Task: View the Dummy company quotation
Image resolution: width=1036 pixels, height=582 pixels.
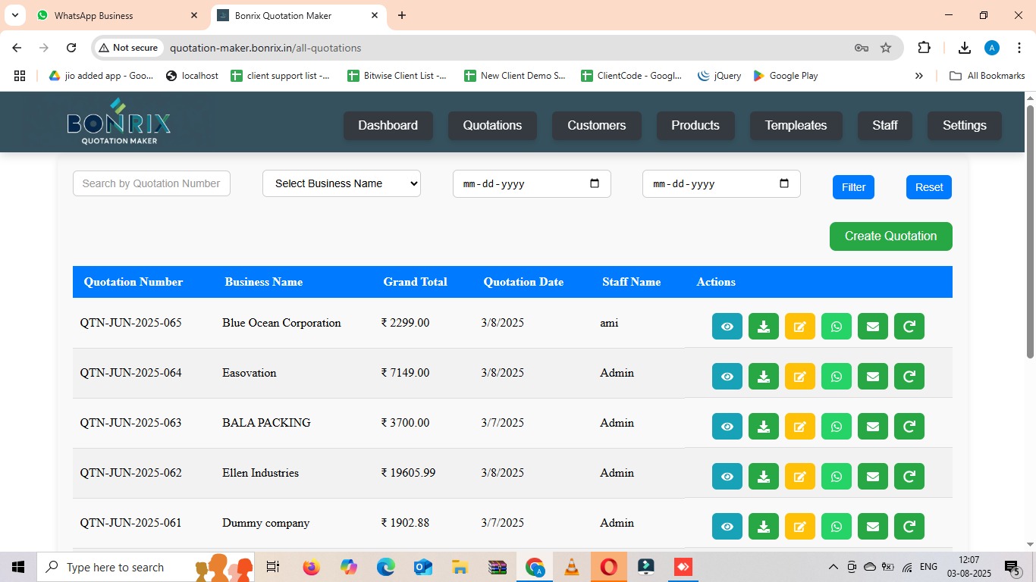Action: [x=727, y=527]
